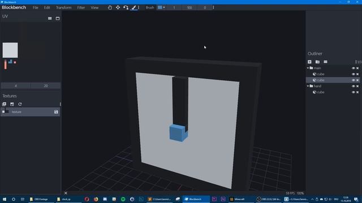
Task: Select highlighted second cube under 'main'
Action: pyautogui.click(x=333, y=80)
